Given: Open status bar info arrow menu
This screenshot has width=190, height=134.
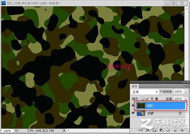Looking at the screenshot, I should click(x=64, y=131).
